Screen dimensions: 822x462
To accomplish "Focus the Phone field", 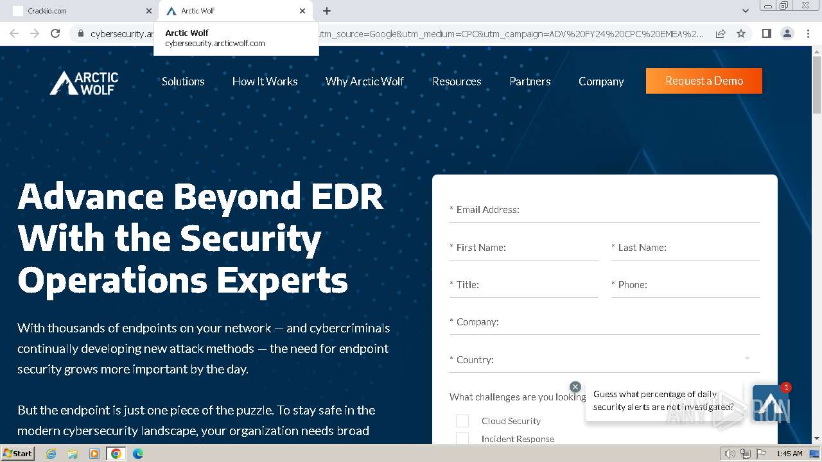I will [x=686, y=285].
